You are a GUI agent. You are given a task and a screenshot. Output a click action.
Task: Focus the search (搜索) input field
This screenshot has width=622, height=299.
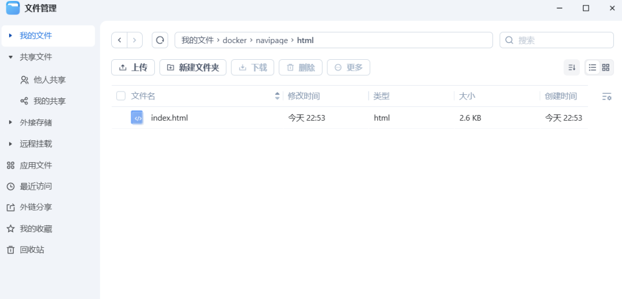562,40
